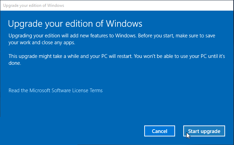Start the Windows edition upgrade
The image size is (234, 145).
204,131
